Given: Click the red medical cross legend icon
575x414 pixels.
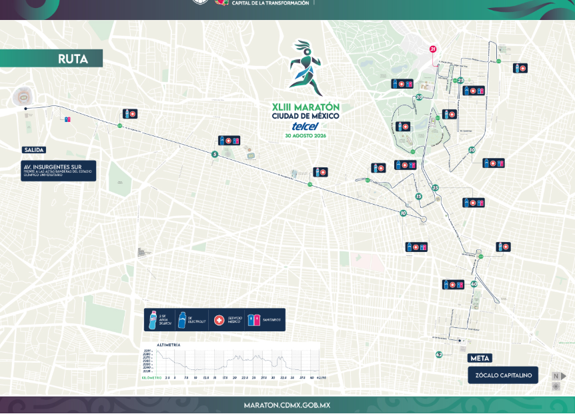Looking at the screenshot, I should (219, 320).
